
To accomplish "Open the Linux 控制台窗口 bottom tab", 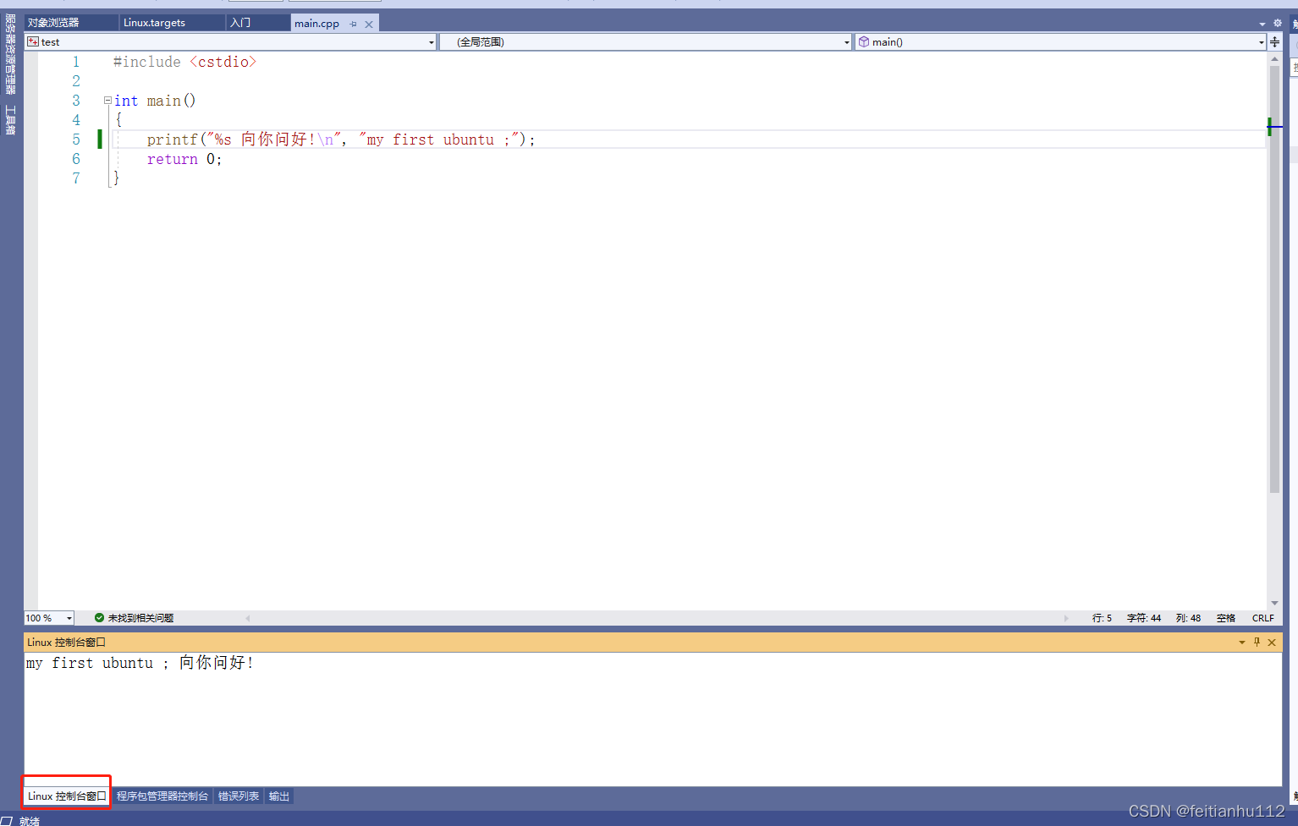I will [x=67, y=796].
